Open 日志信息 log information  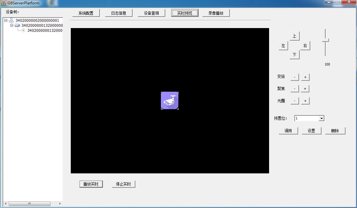pos(119,13)
